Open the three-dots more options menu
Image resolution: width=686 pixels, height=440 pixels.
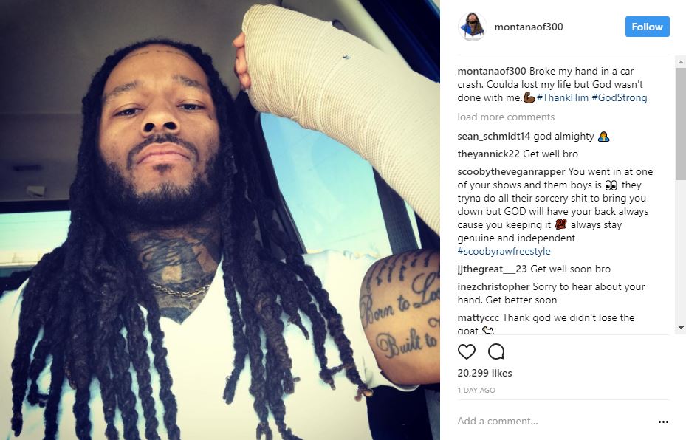(663, 422)
